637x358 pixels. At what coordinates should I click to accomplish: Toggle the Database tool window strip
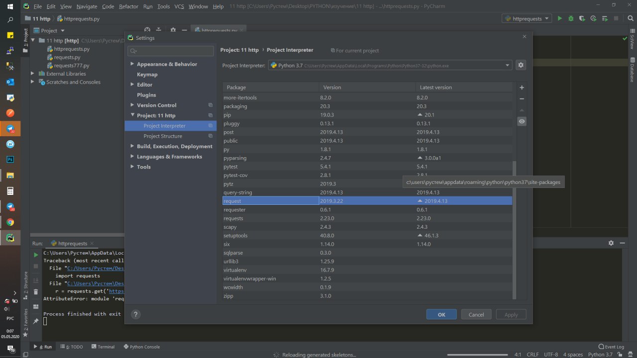point(632,70)
